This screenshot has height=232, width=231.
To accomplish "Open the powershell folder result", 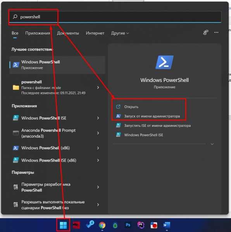I will coord(57,87).
